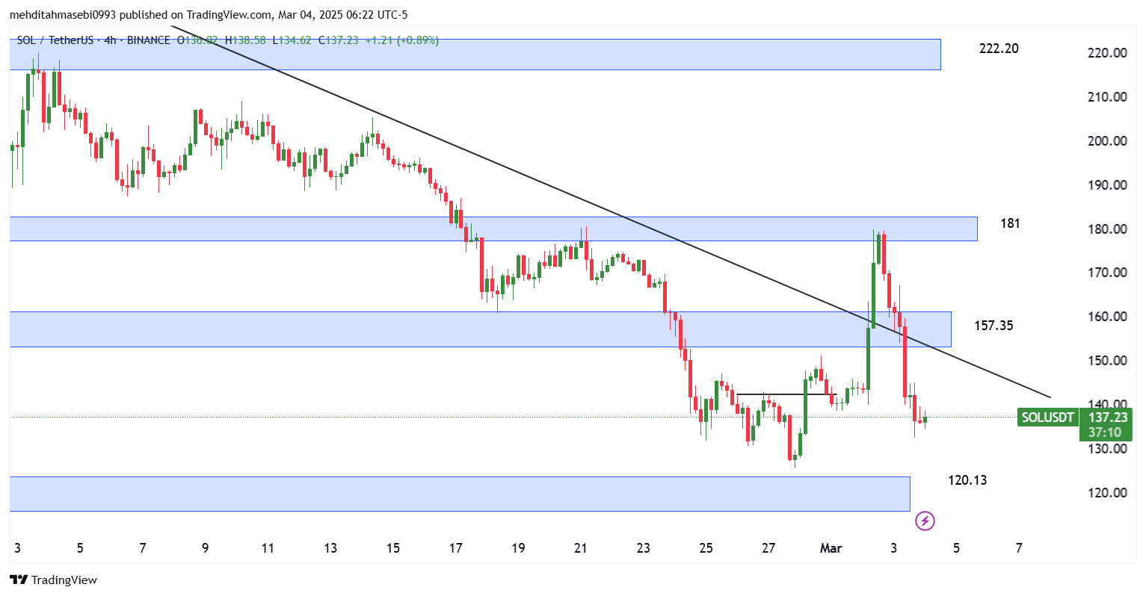Select the 222.20 blue resistance zone rectangle
Screen dimensions: 1146x596
[475, 55]
